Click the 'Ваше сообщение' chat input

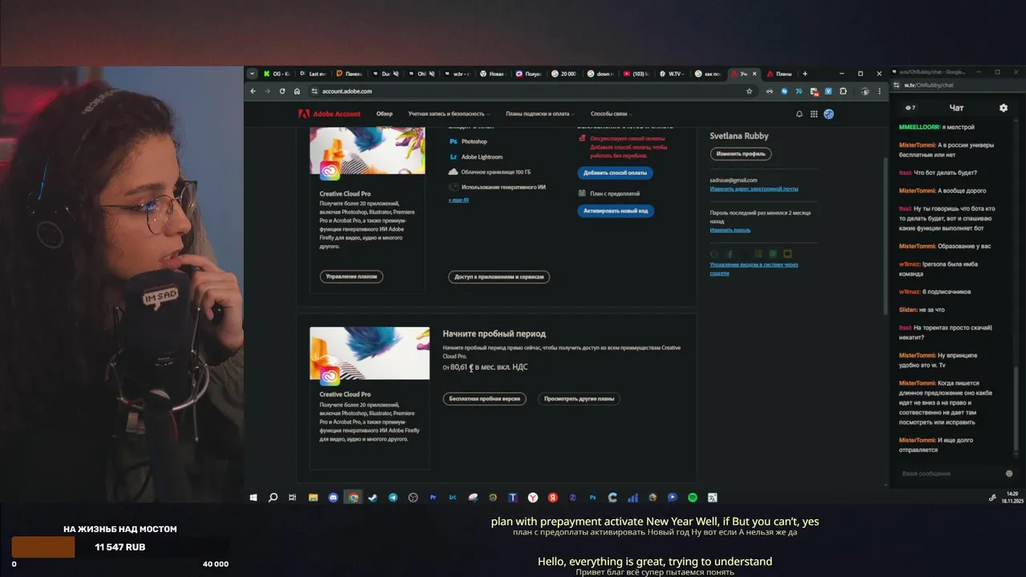pyautogui.click(x=950, y=474)
